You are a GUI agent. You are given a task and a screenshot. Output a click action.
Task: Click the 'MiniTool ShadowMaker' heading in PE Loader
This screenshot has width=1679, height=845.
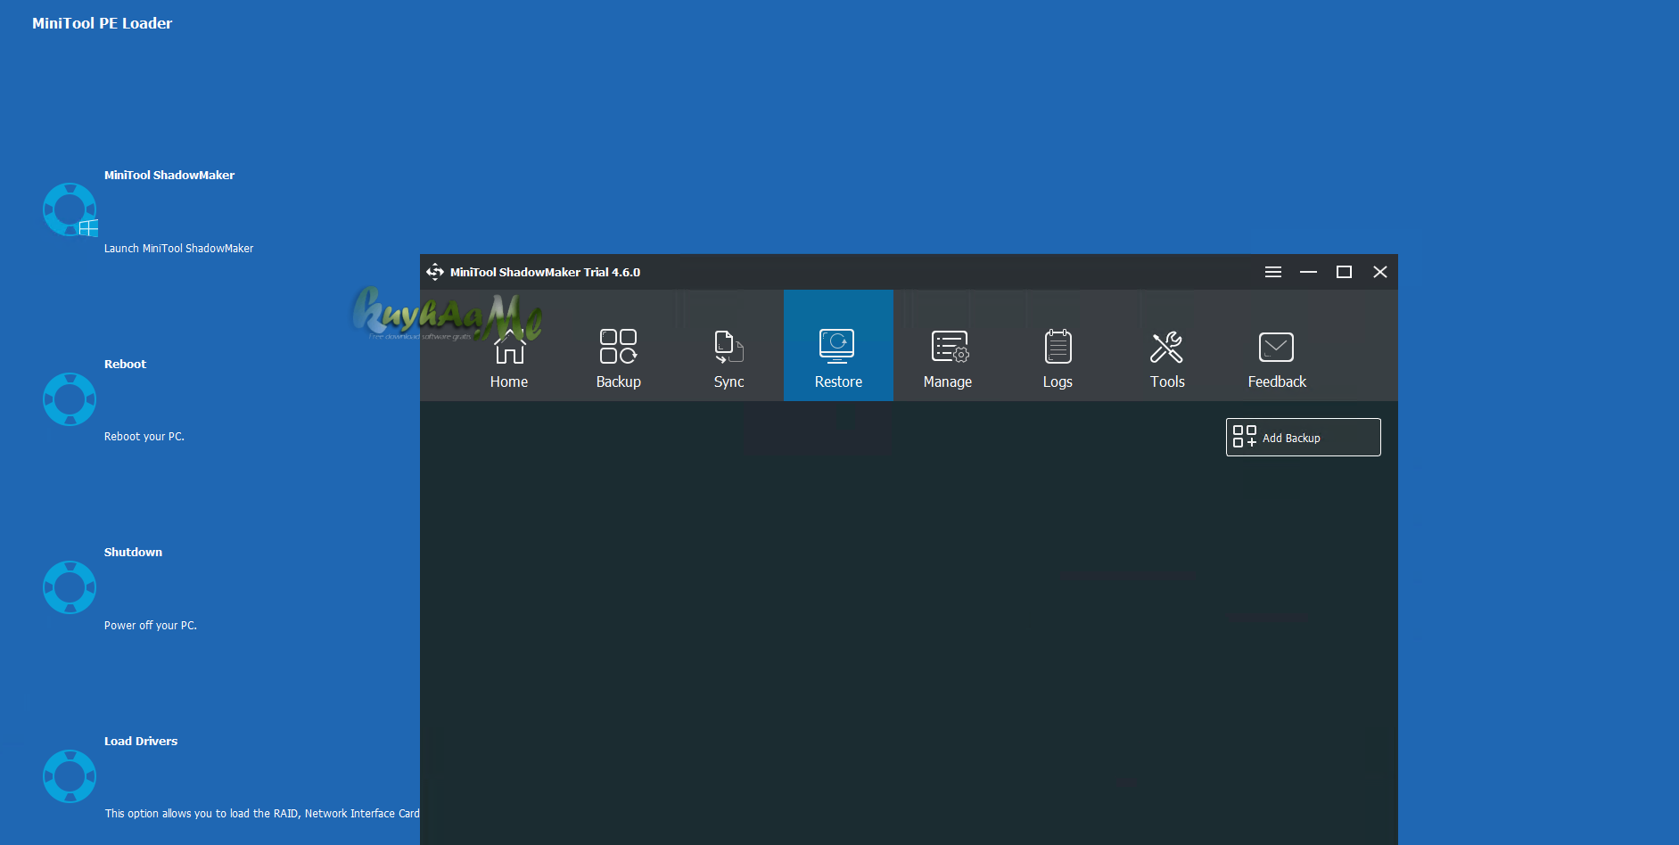click(169, 176)
